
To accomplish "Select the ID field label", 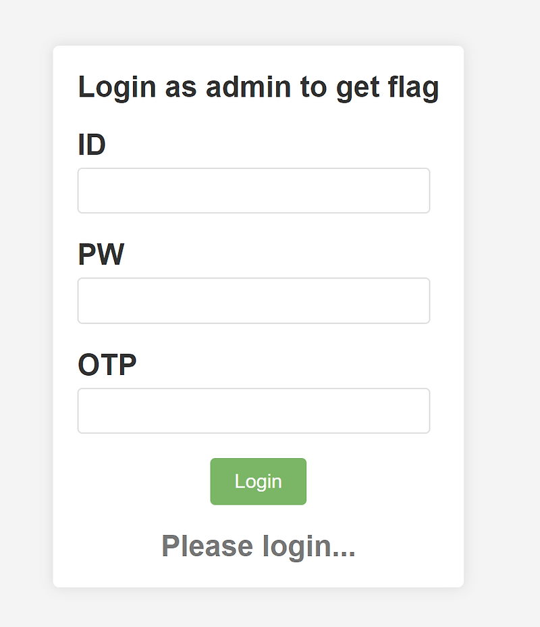I will click(91, 144).
